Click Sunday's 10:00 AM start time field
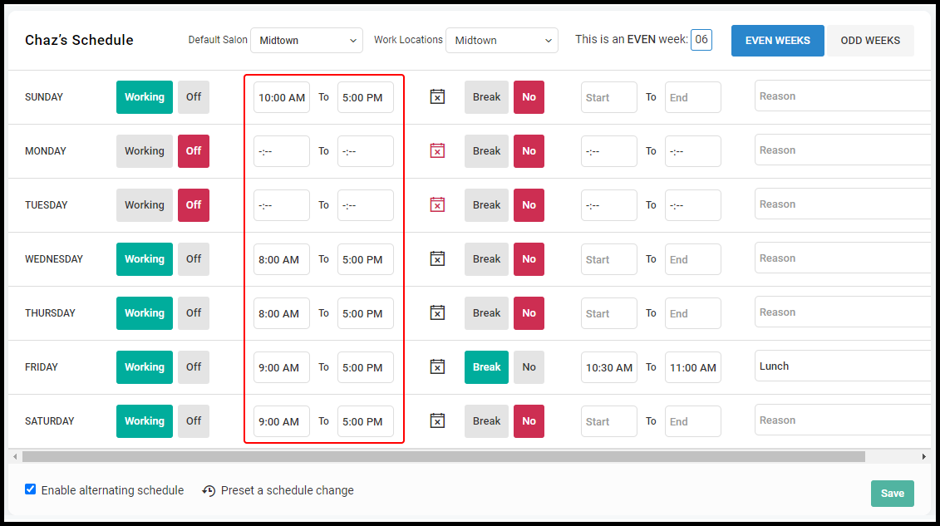This screenshot has height=526, width=940. pyautogui.click(x=281, y=97)
